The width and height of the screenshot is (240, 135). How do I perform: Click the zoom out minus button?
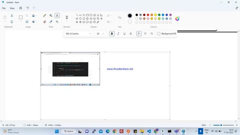[x=210, y=125]
